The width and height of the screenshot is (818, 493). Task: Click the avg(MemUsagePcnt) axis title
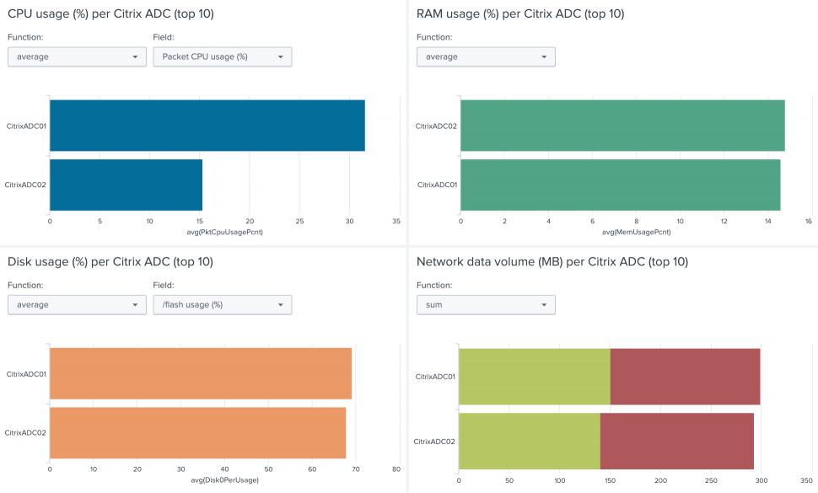(637, 232)
